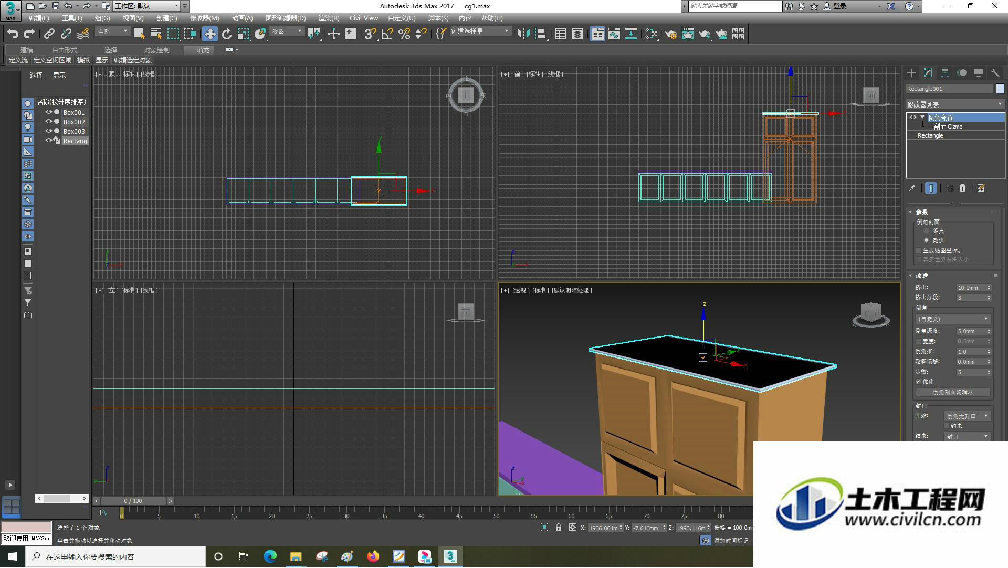
Task: Activate Select and Rotate tool
Action: tap(226, 34)
